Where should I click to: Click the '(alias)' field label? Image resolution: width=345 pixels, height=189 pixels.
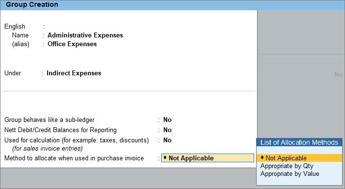pos(20,44)
